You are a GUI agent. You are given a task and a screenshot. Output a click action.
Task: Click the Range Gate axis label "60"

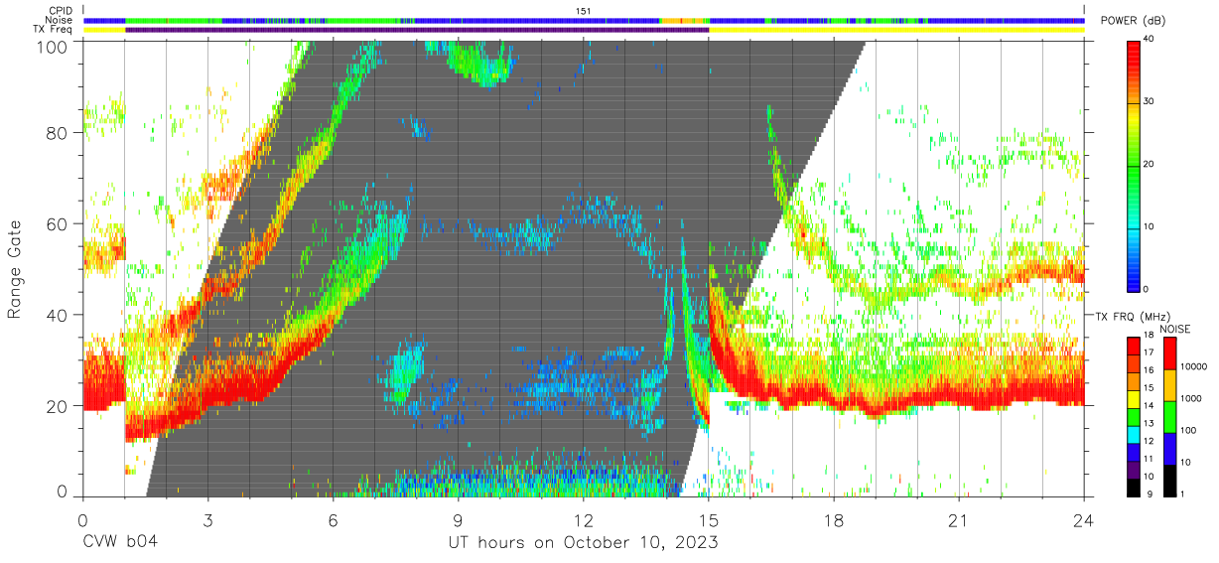(59, 224)
